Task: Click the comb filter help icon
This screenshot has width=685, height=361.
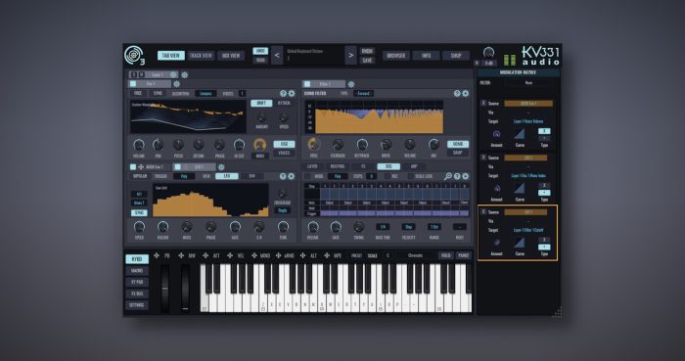Action: [457, 93]
